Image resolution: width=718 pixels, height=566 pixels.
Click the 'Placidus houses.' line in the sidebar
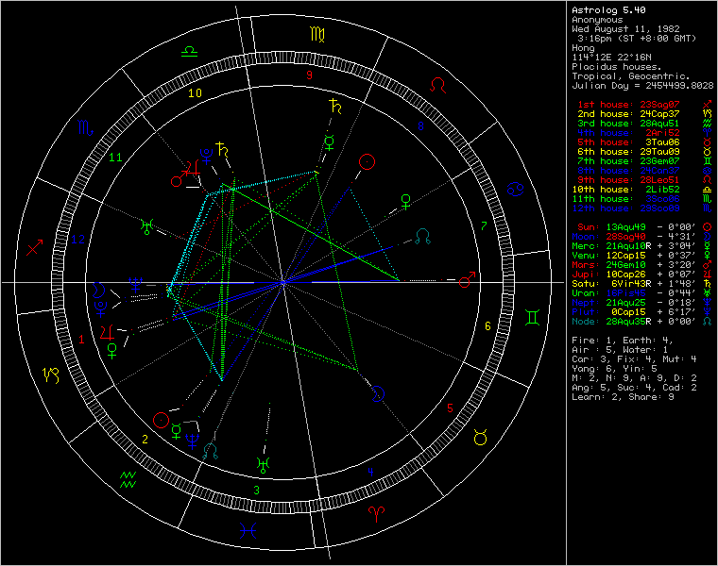click(x=617, y=67)
